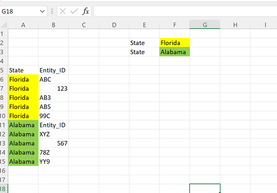
Task: Click the Florida cell in row 10
Action: tap(23, 116)
